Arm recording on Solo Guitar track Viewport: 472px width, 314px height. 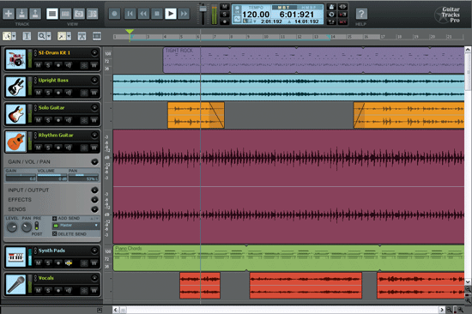[x=58, y=120]
